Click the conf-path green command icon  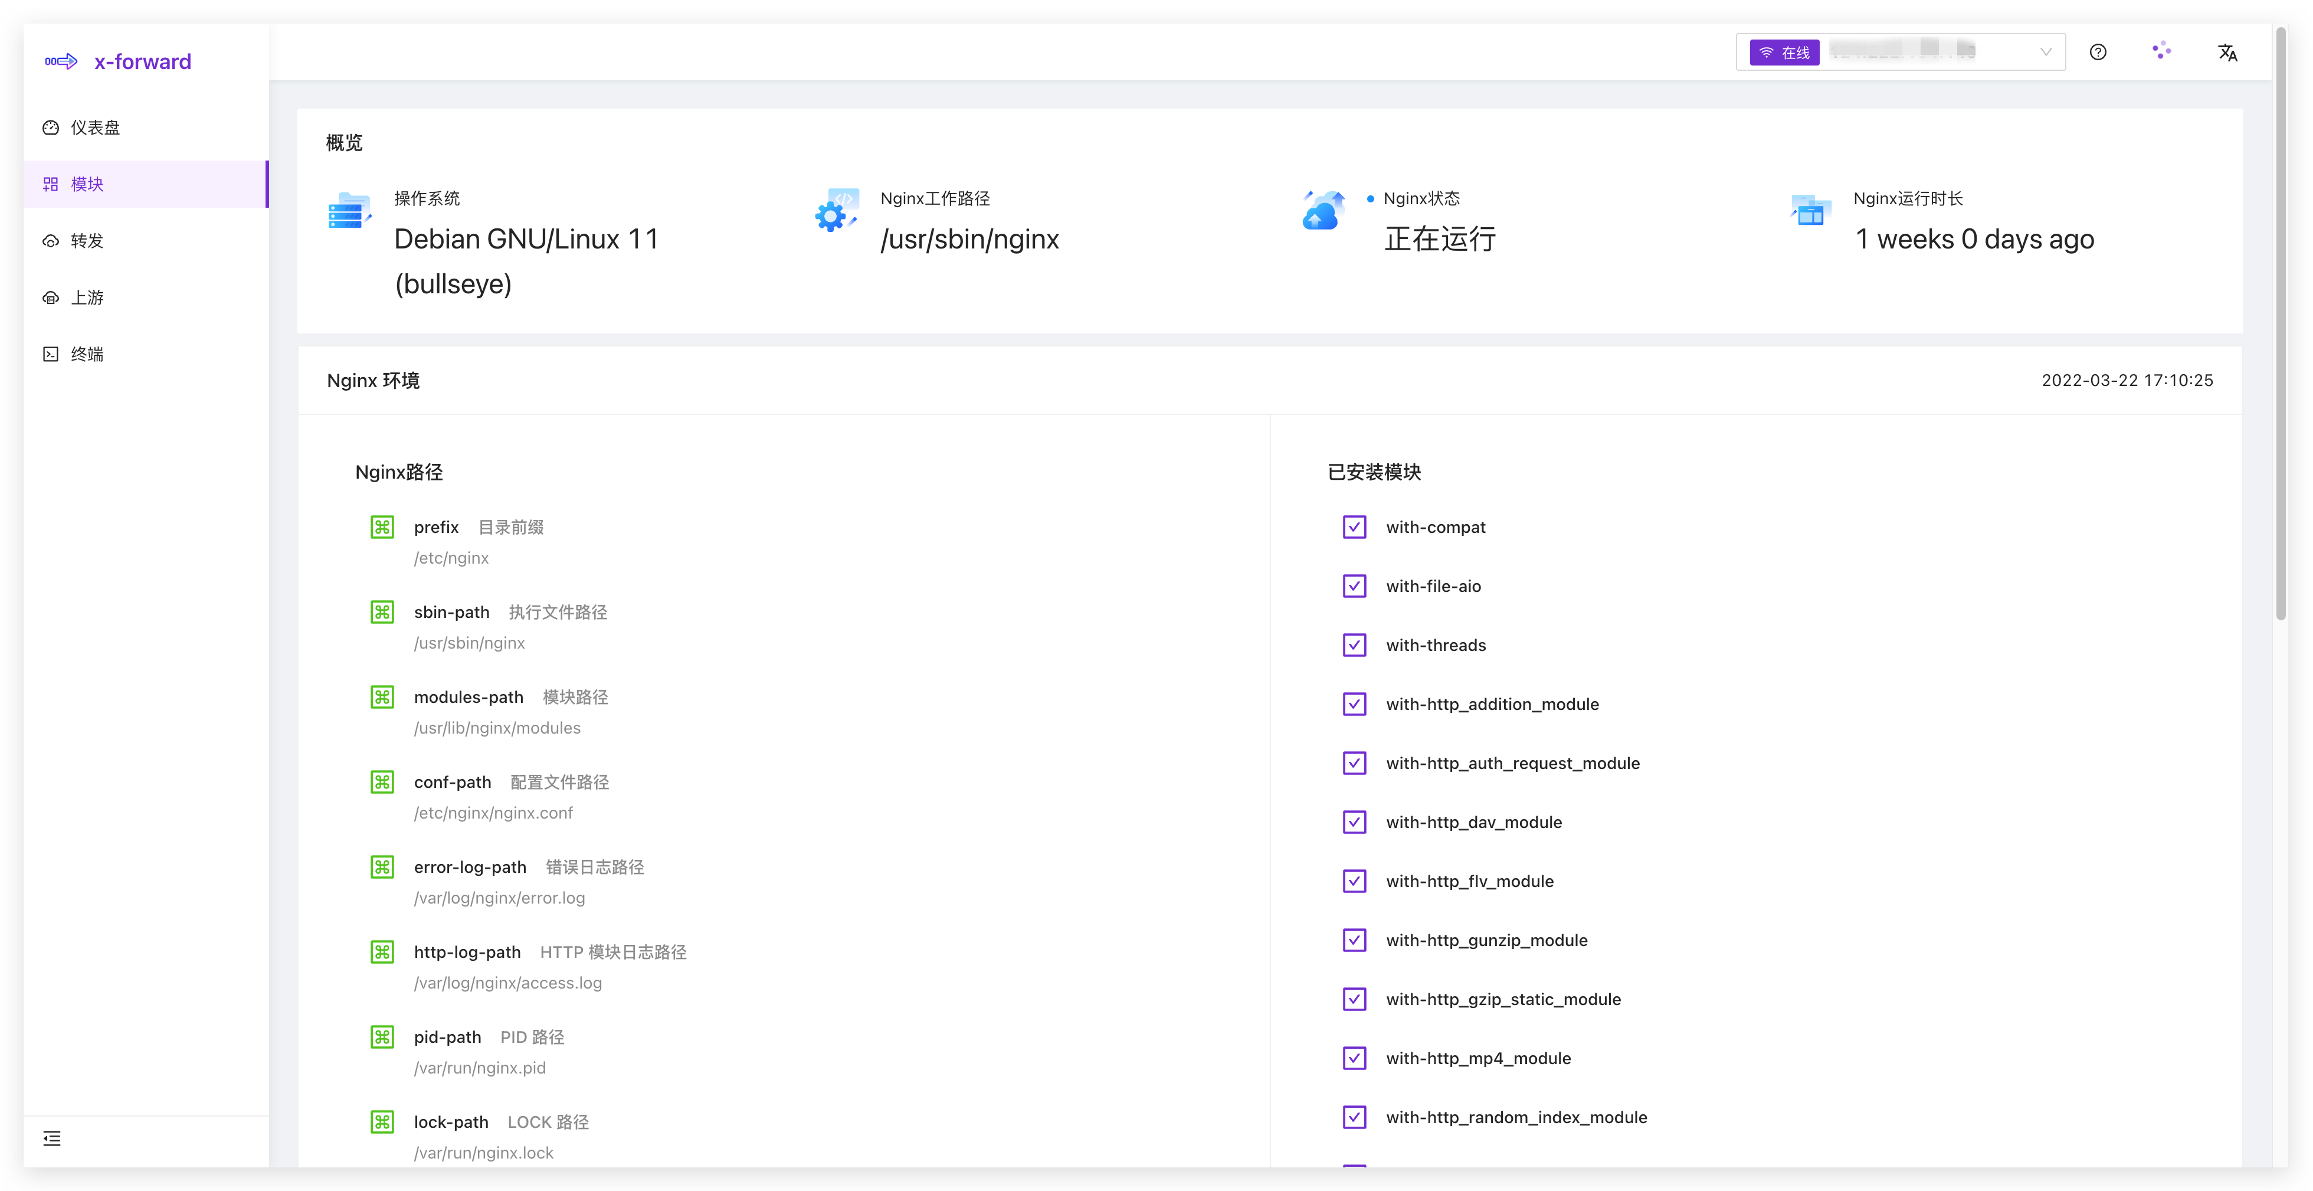tap(382, 783)
